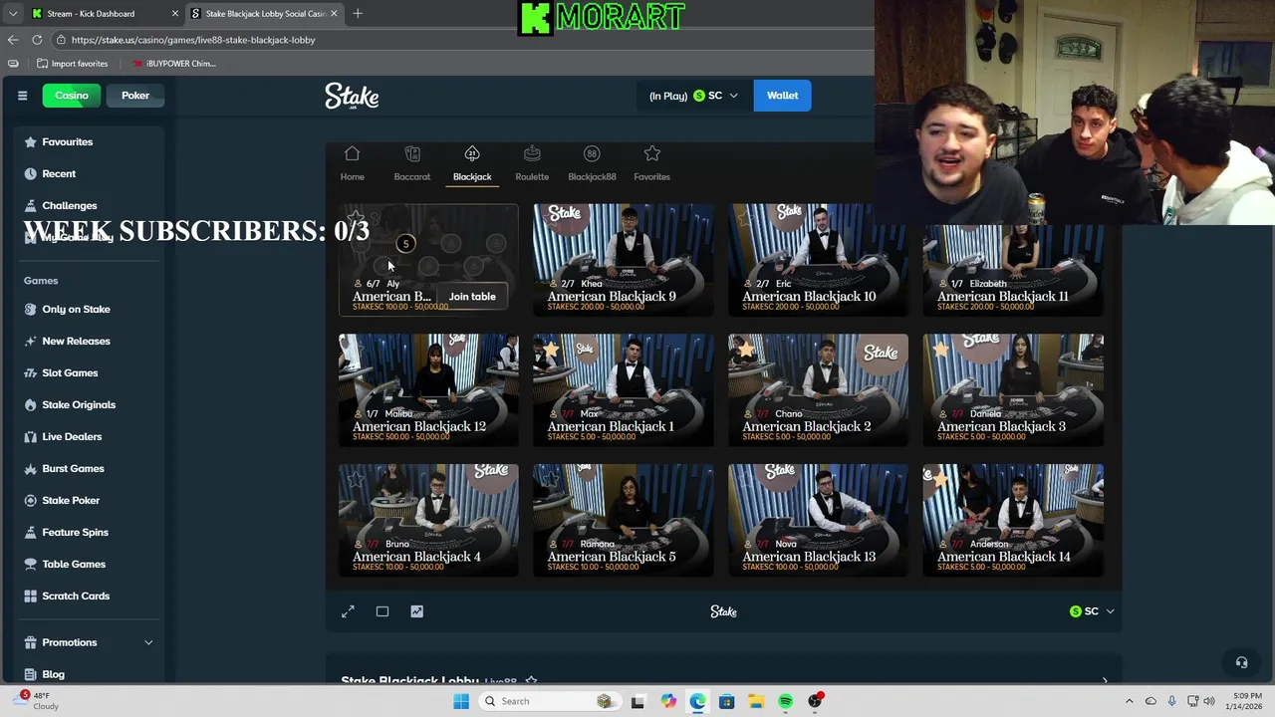Open the SC currency selector under the game

pos(1092,611)
